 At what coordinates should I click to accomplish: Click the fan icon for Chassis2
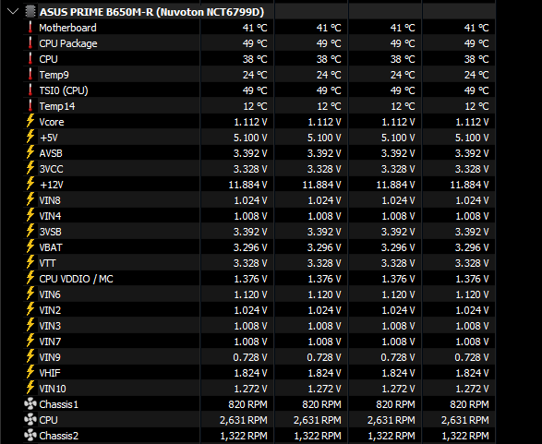[x=30, y=436]
